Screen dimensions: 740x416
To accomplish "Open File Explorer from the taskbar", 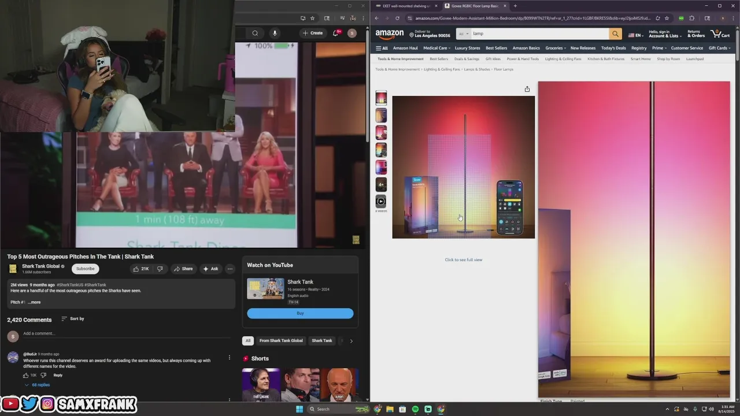I will coord(390,409).
